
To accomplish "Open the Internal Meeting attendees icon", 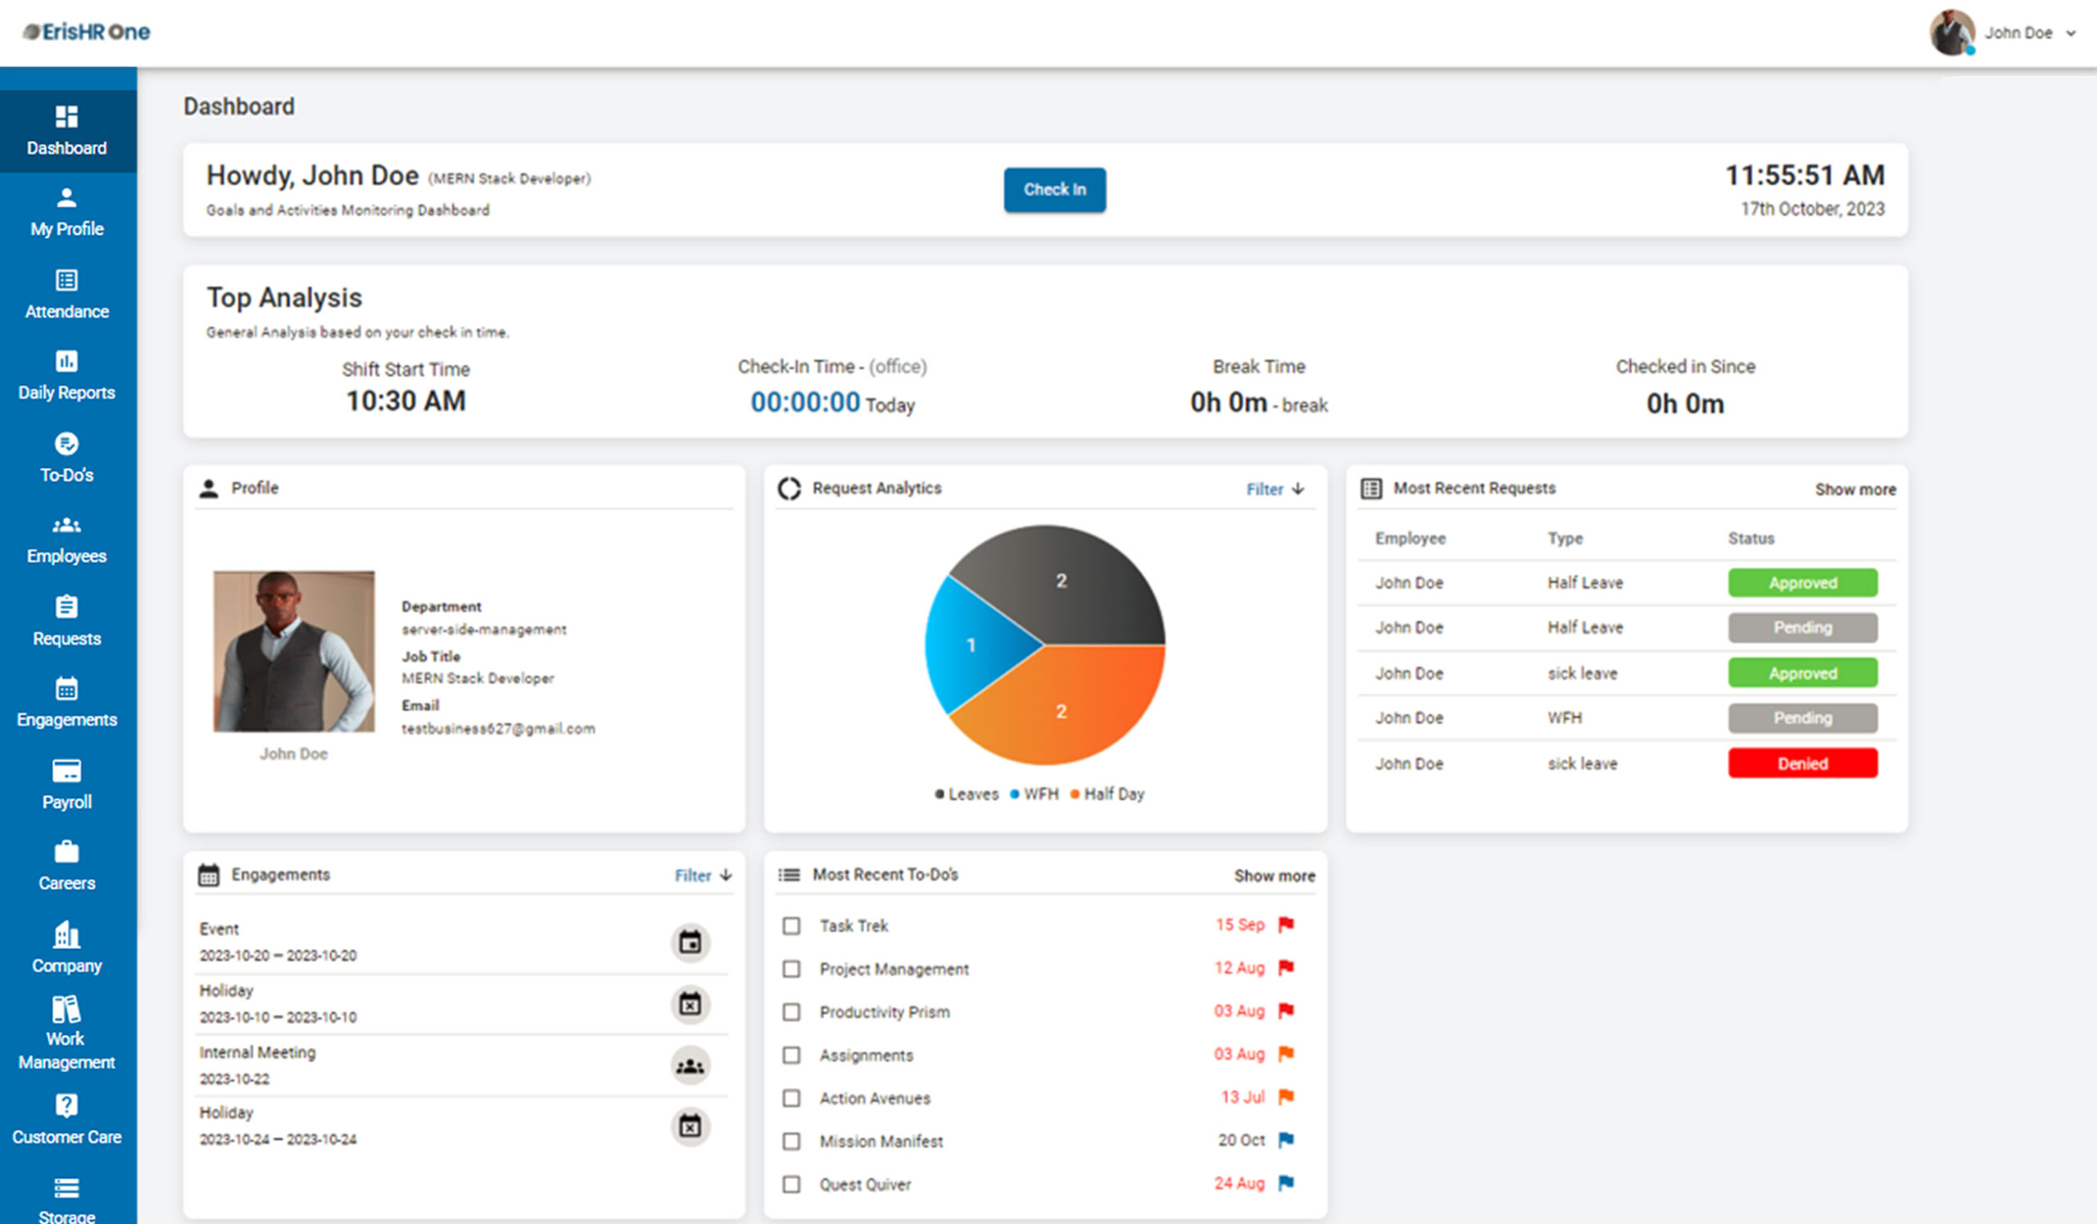I will point(691,1066).
